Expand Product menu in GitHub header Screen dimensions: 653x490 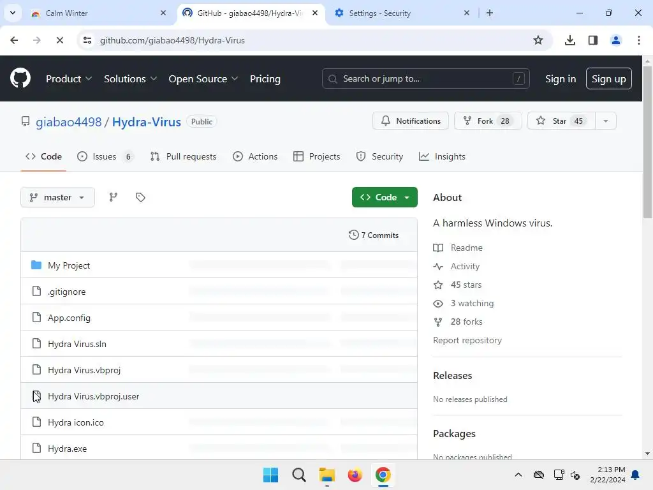69,78
